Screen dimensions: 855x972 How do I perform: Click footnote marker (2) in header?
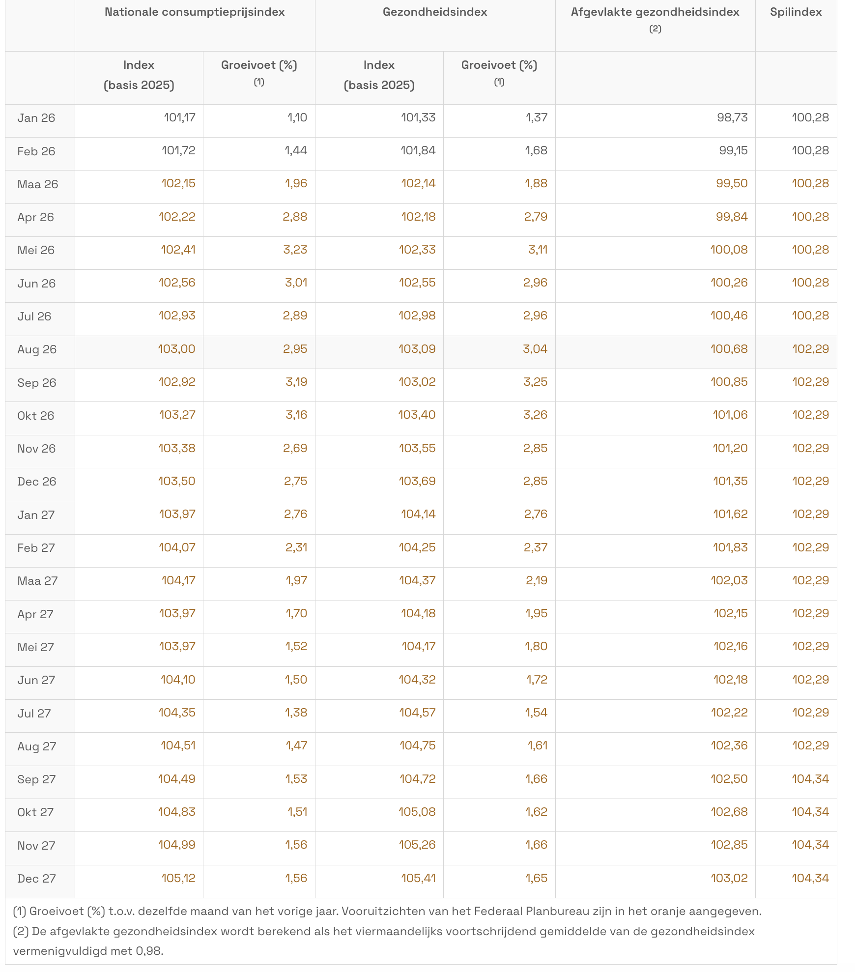click(655, 29)
